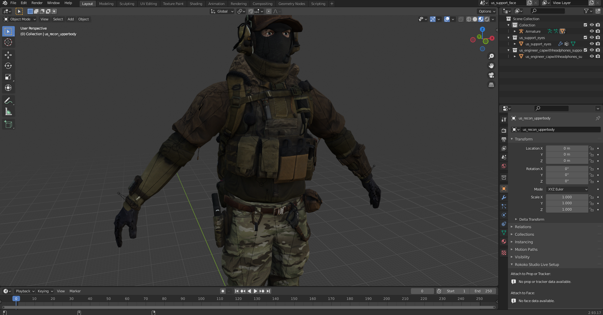Open the Modifier properties tab
The height and width of the screenshot is (315, 603).
pos(504,197)
